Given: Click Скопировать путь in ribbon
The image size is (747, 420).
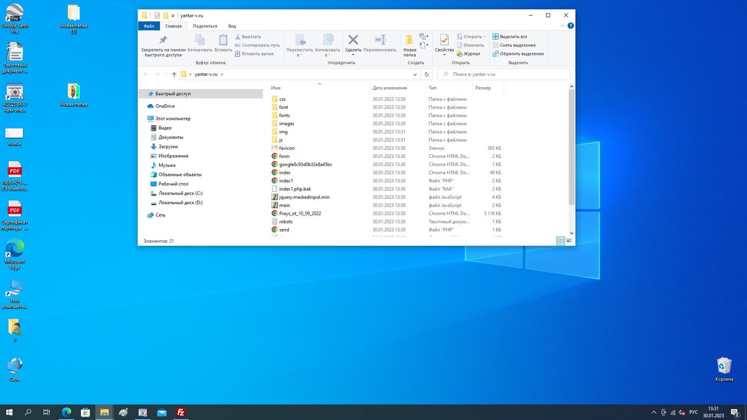Looking at the screenshot, I should pyautogui.click(x=256, y=45).
